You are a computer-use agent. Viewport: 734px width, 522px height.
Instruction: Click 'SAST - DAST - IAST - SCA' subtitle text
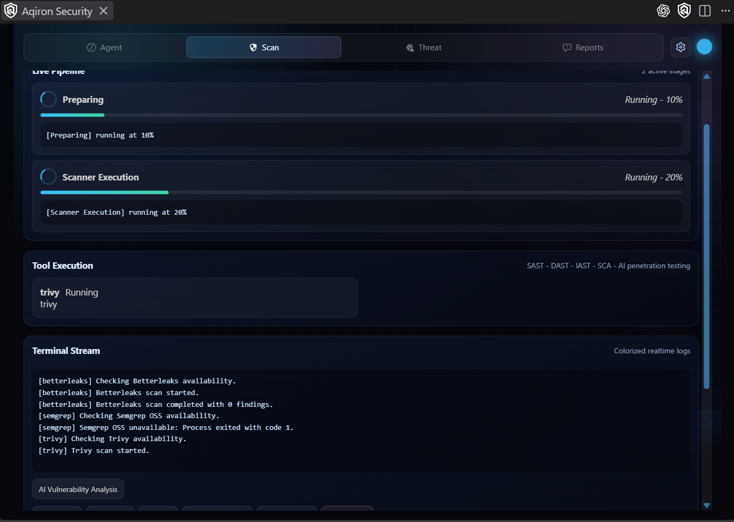tap(608, 266)
